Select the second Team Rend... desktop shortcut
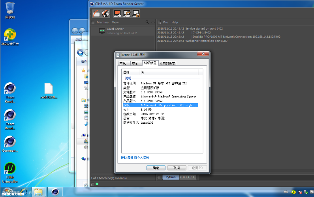The height and width of the screenshot is (197, 314). pyautogui.click(x=10, y=119)
